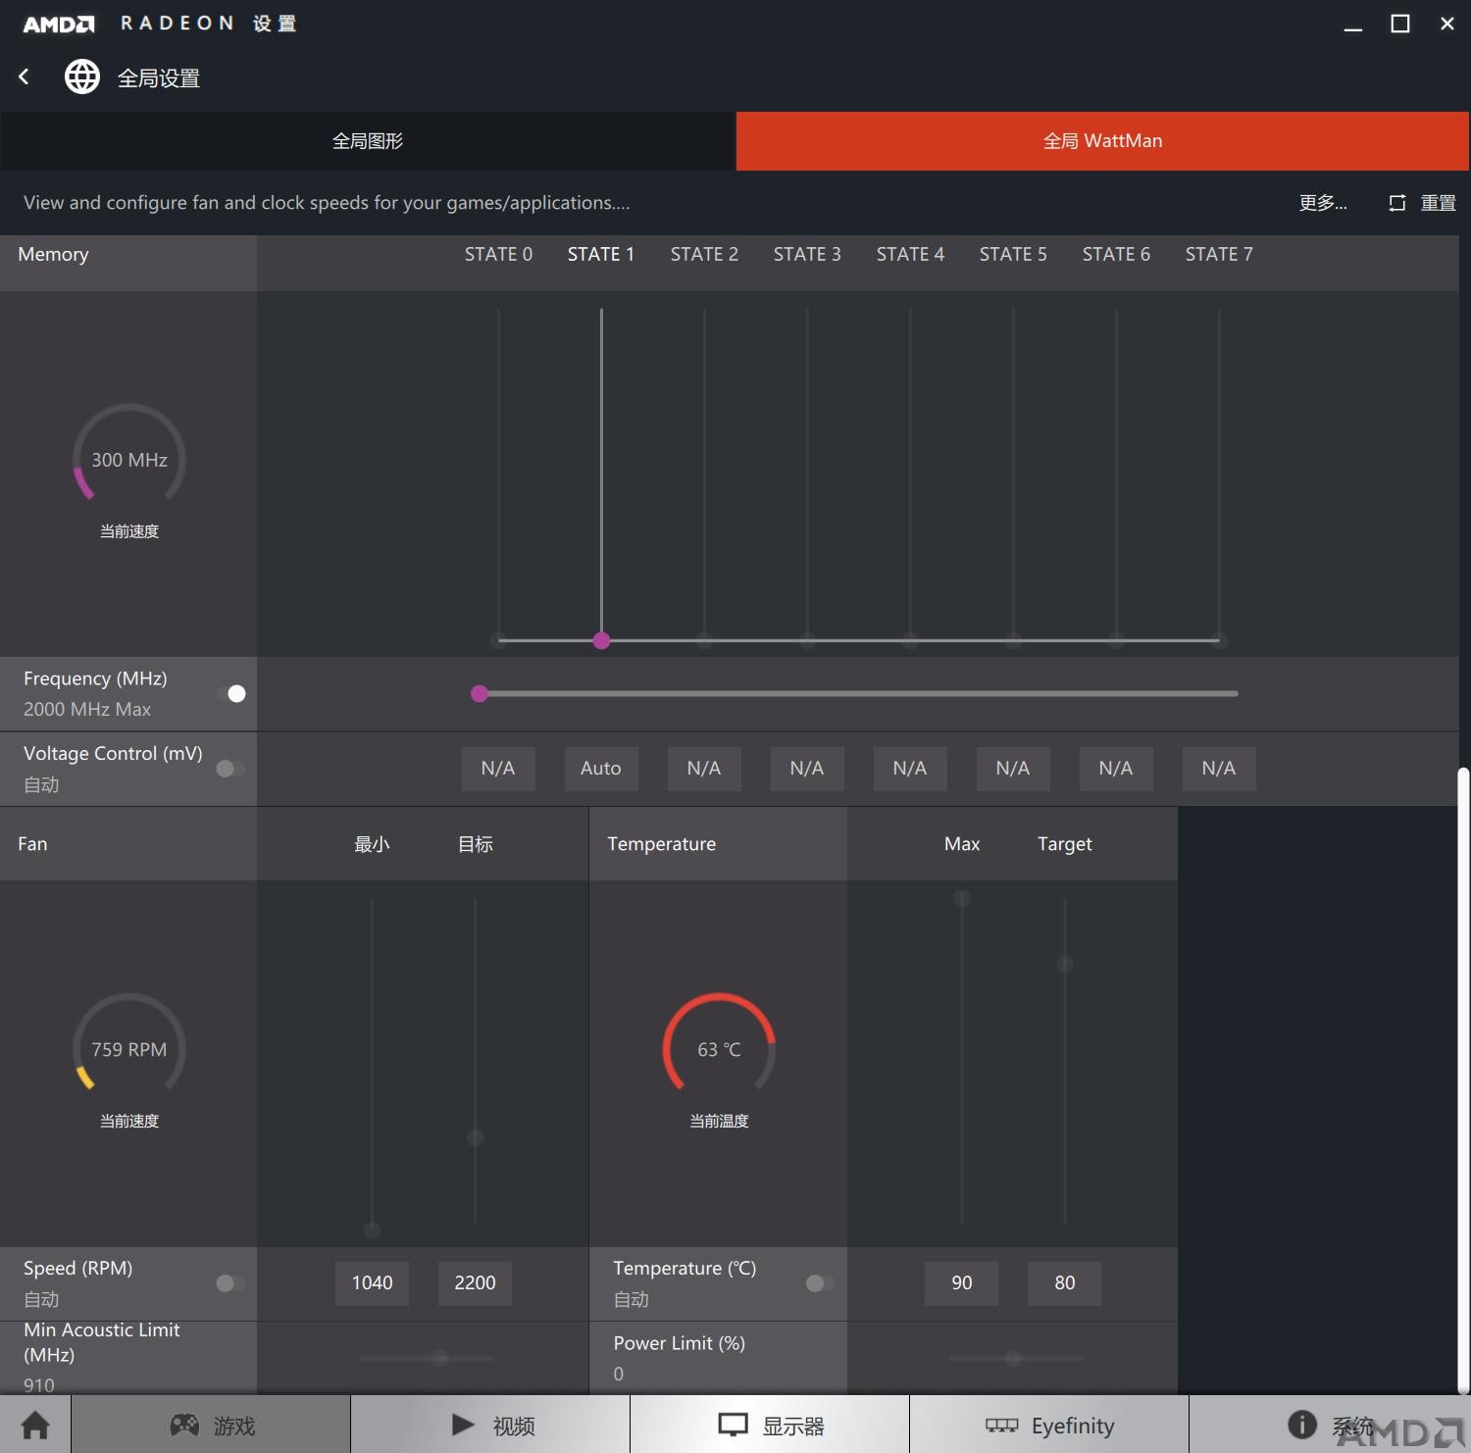Click the STATE 1 Auto voltage box

(x=601, y=769)
